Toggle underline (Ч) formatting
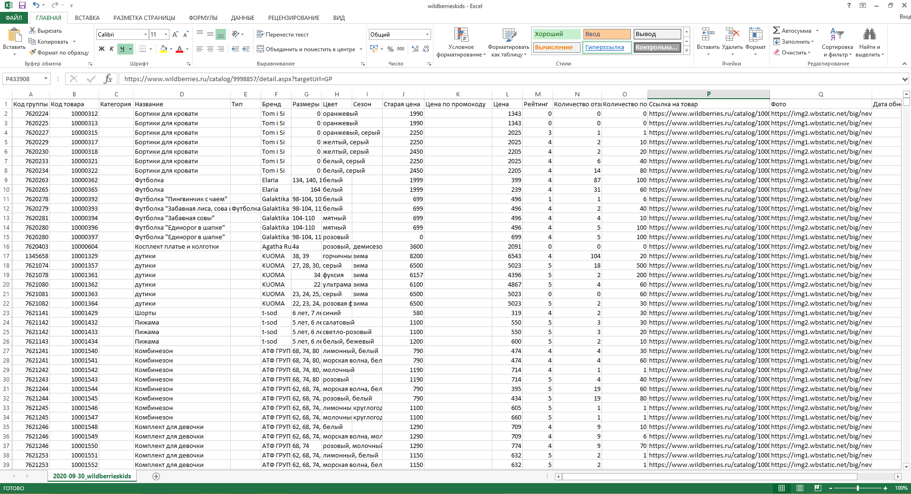 (122, 49)
